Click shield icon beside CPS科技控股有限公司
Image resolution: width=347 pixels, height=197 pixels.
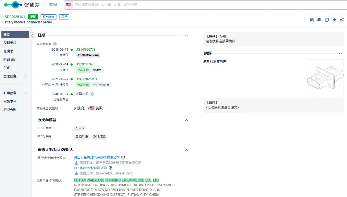coord(110,168)
